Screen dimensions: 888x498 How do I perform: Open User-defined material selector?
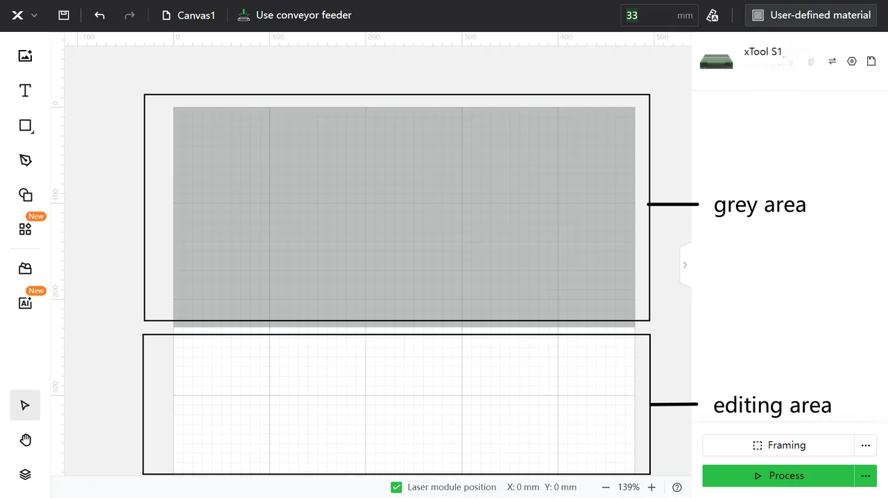pos(811,15)
